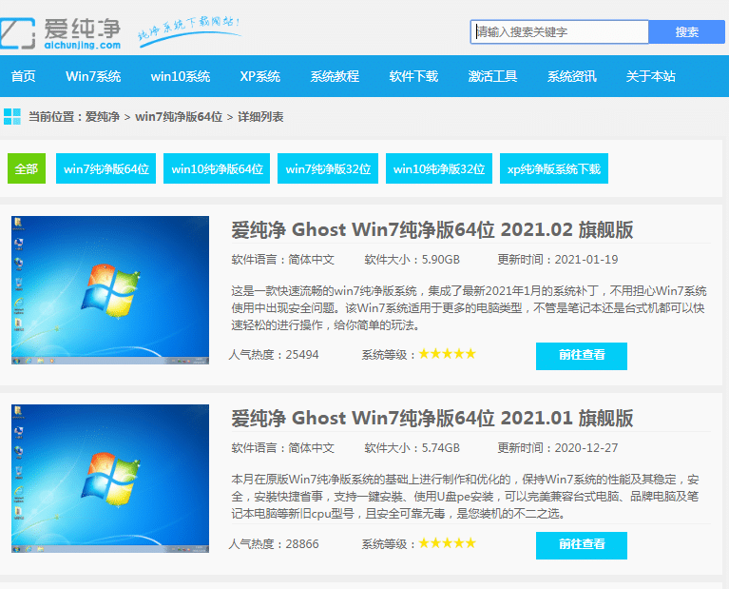Screen dimensions: 729x589
Task: Open the 关于本站 nav item
Action: 650,76
